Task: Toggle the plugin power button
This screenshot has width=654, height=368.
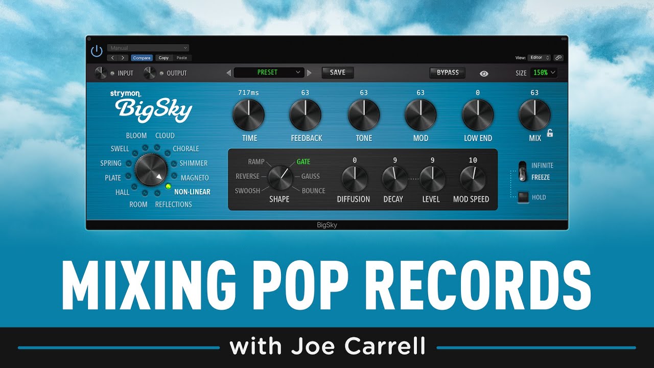Action: pyautogui.click(x=97, y=51)
